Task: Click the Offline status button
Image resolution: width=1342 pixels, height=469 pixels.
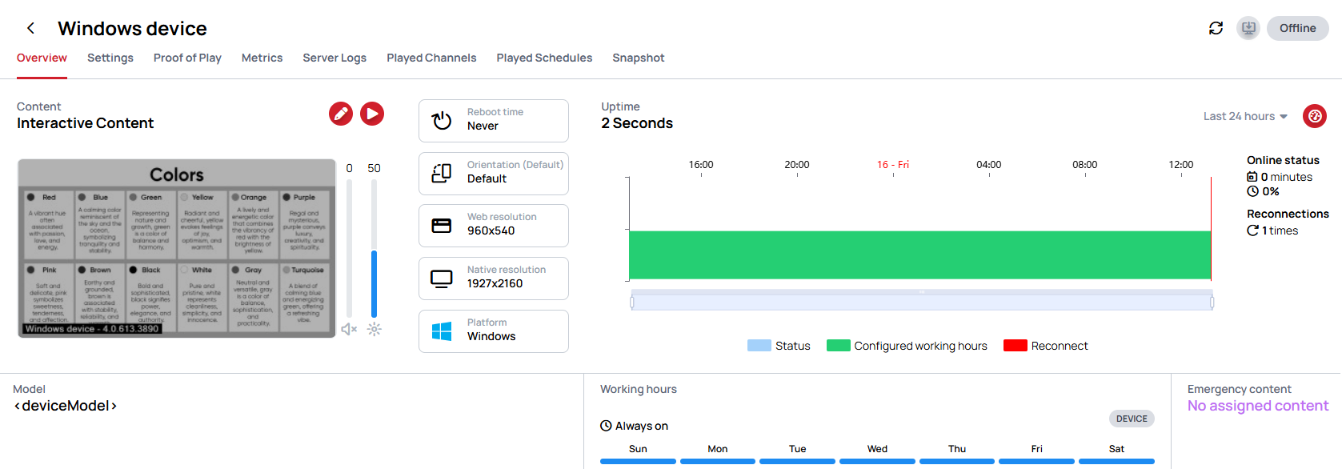Action: tap(1297, 29)
